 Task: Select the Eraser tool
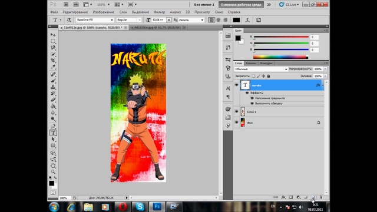pos(53,100)
